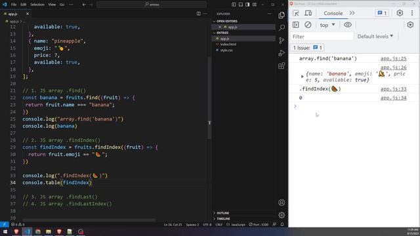Toggle the DevTools console sidebar

click(x=296, y=25)
